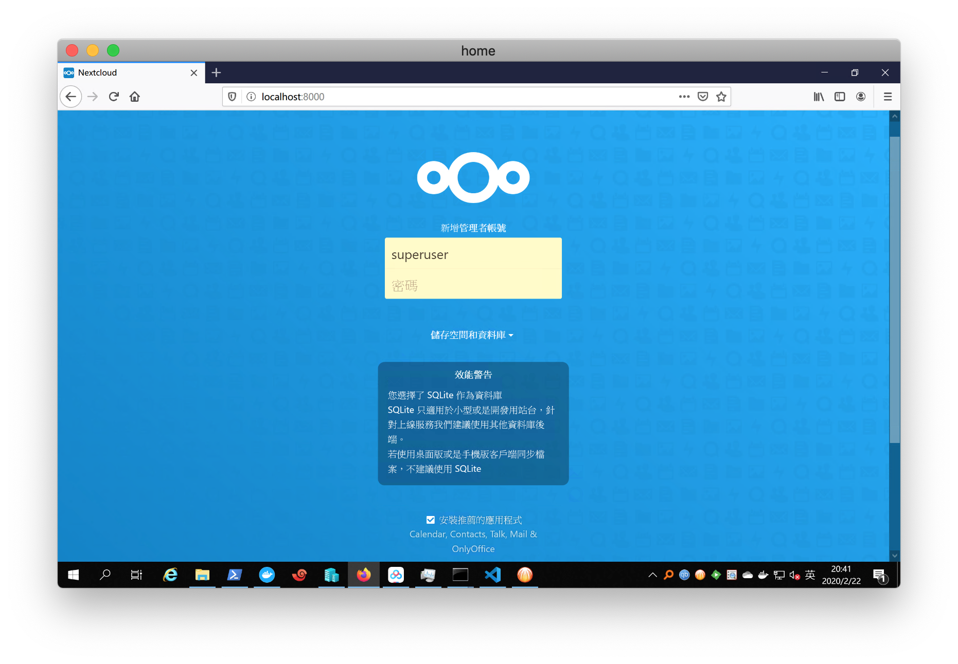Open the Firefox account icon
This screenshot has height=664, width=958.
coord(861,97)
